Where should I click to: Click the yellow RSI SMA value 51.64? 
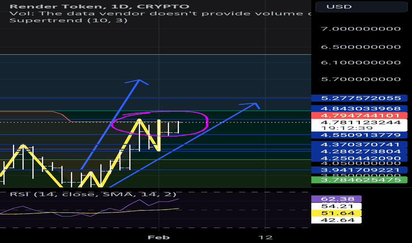click(336, 213)
